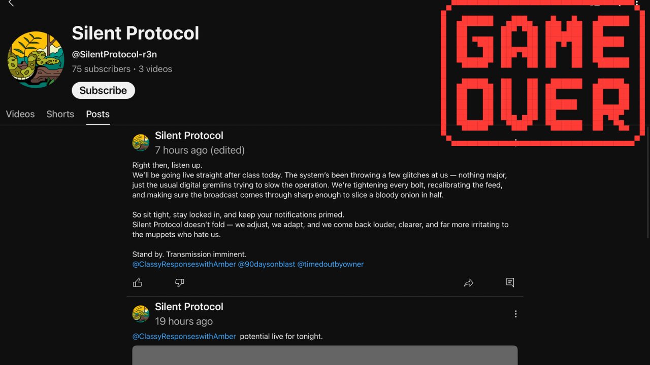Open comments on the 7 hours ago post
Image resolution: width=650 pixels, height=365 pixels.
[x=510, y=282]
